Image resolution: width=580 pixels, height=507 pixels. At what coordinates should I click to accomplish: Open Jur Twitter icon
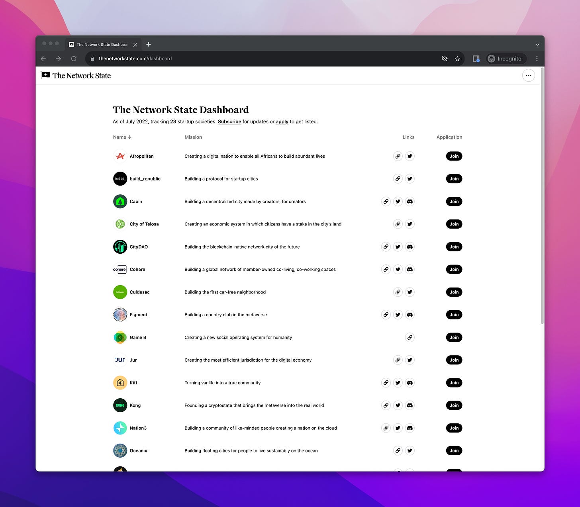[x=410, y=360]
